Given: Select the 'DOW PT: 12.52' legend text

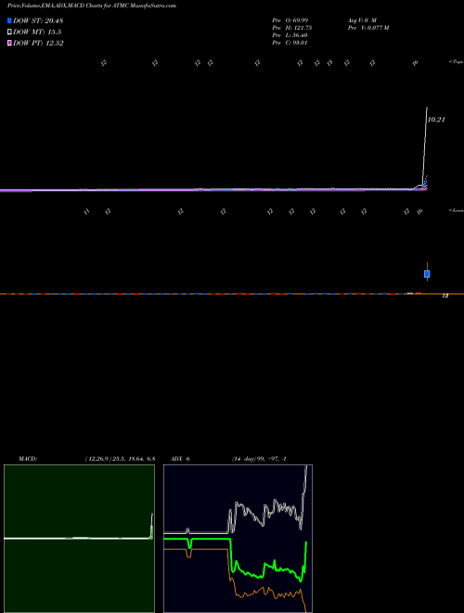Looking at the screenshot, I should click(38, 43).
